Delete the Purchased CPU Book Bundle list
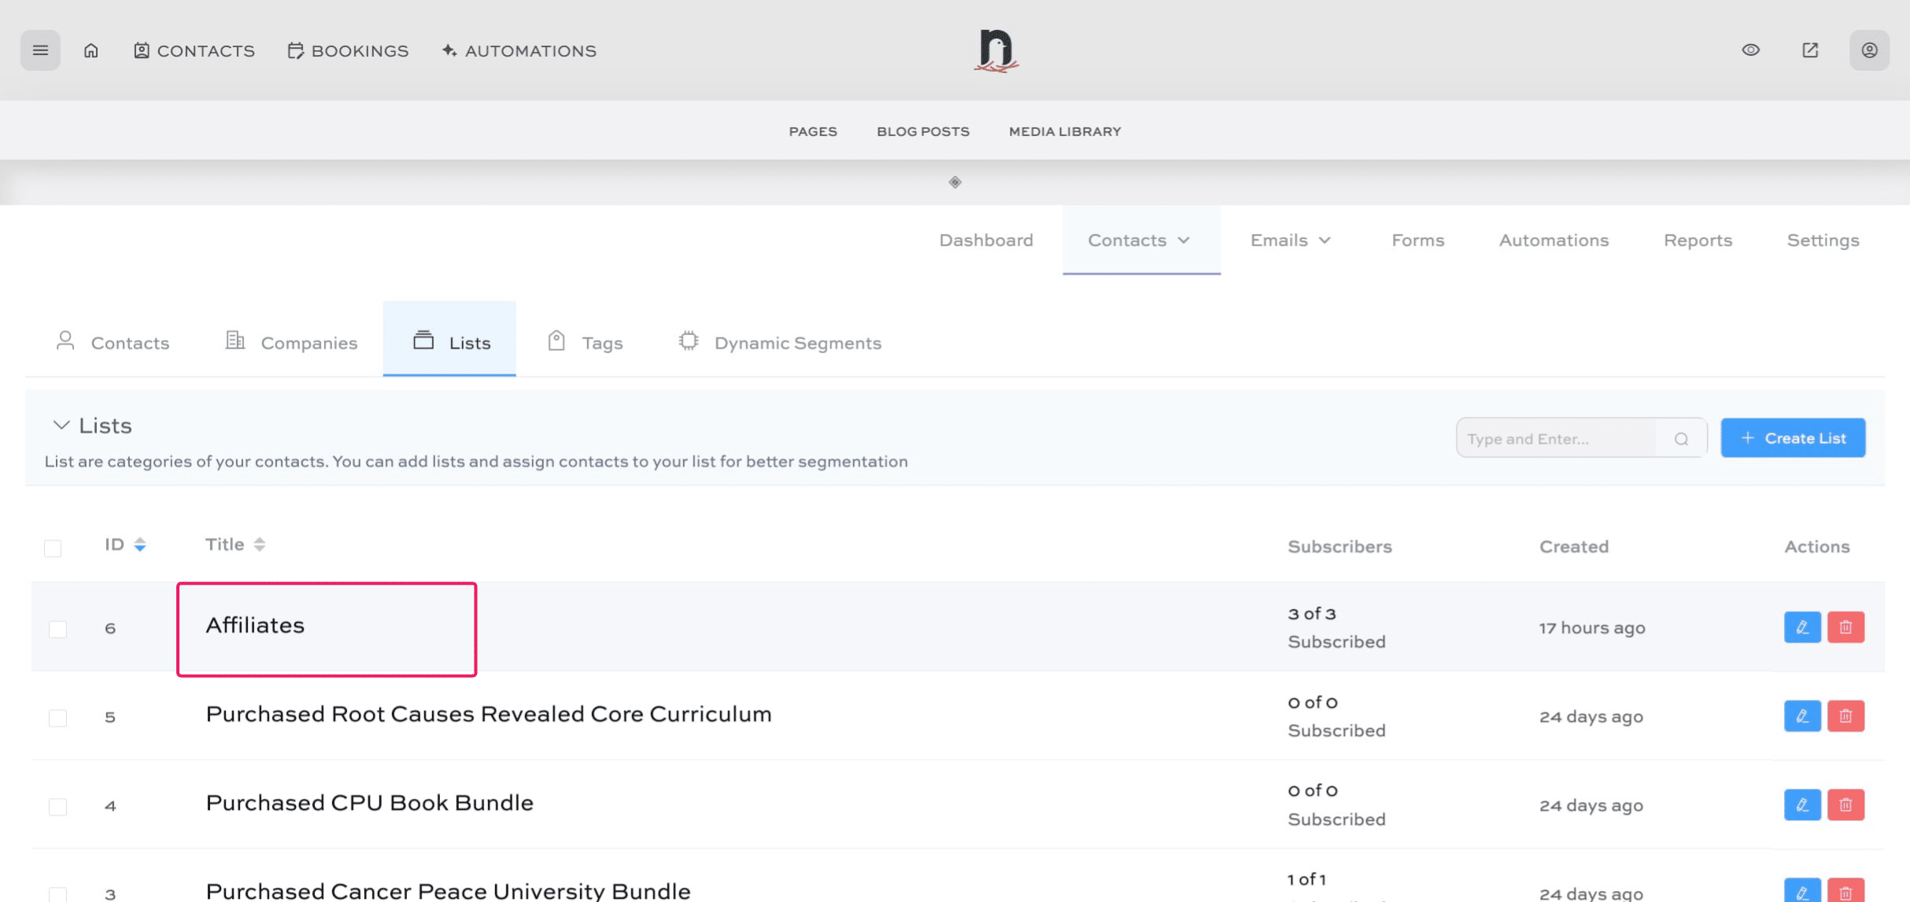This screenshot has height=902, width=1910. pos(1845,804)
